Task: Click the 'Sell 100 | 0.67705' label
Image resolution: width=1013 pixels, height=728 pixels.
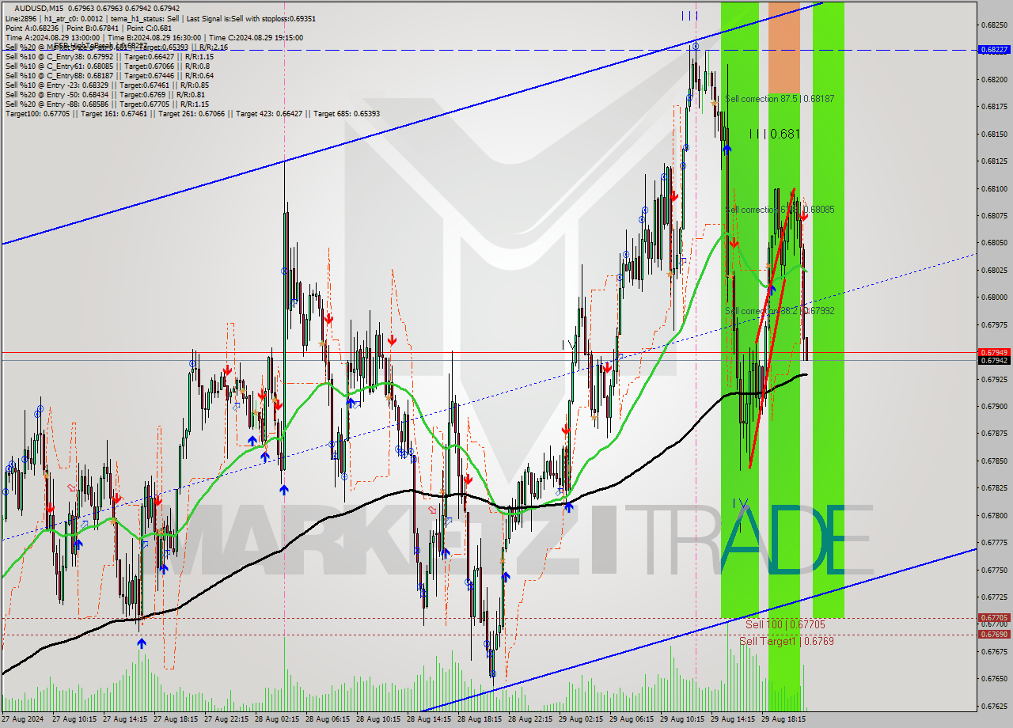Action: pos(785,624)
